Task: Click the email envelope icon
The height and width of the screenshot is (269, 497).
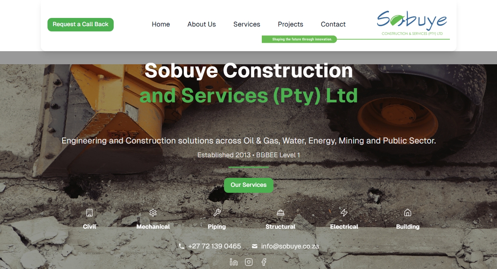Action: pos(255,246)
